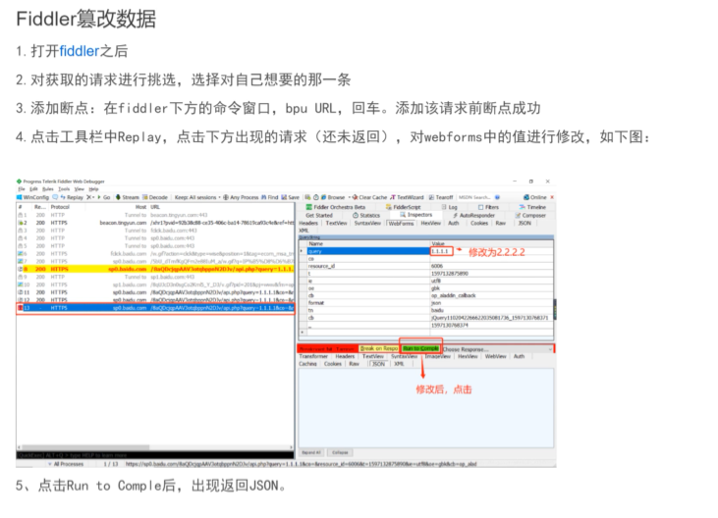Switch to the FiddlerScript tab
The height and width of the screenshot is (518, 718).
pos(404,207)
